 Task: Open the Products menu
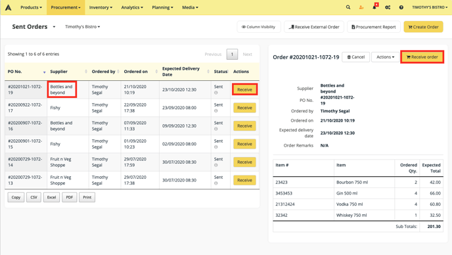(31, 7)
